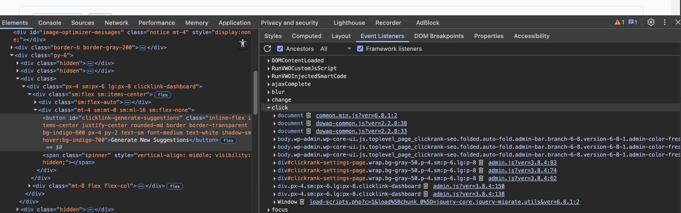Switch to the Styles pane tab
Screen dimensions: 681x213
(x=273, y=36)
